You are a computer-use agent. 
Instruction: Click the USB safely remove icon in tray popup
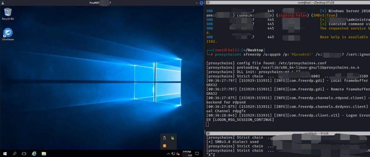(x=165, y=138)
